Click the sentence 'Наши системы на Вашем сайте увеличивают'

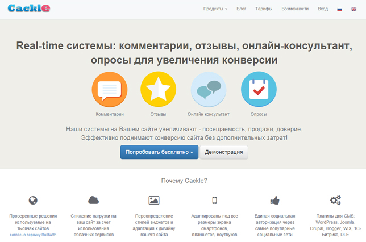131,129
